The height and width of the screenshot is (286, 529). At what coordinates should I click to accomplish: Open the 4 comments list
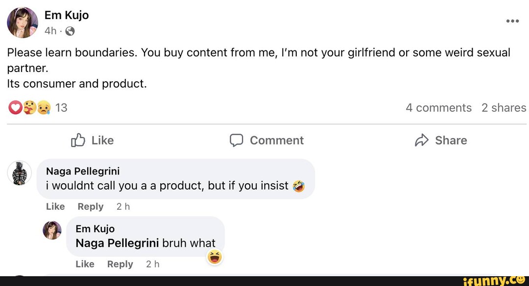438,107
